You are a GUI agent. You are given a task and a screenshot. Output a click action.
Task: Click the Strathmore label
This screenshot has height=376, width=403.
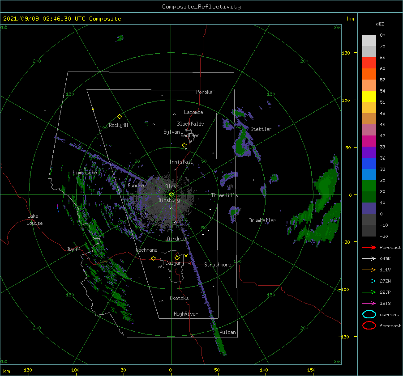218,265
